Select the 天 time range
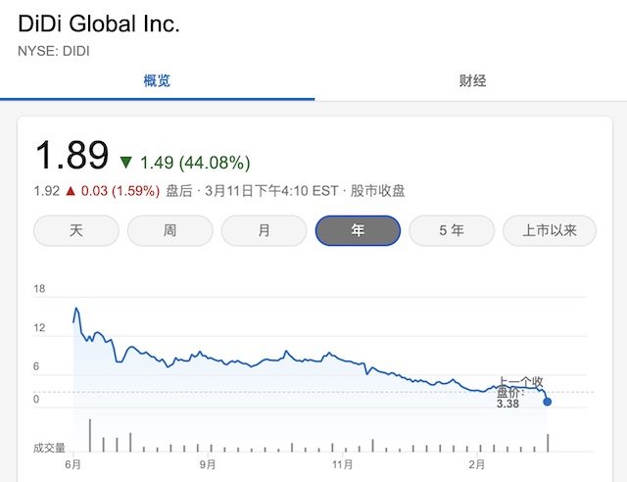Screen dimensions: 627x482 click(x=76, y=231)
